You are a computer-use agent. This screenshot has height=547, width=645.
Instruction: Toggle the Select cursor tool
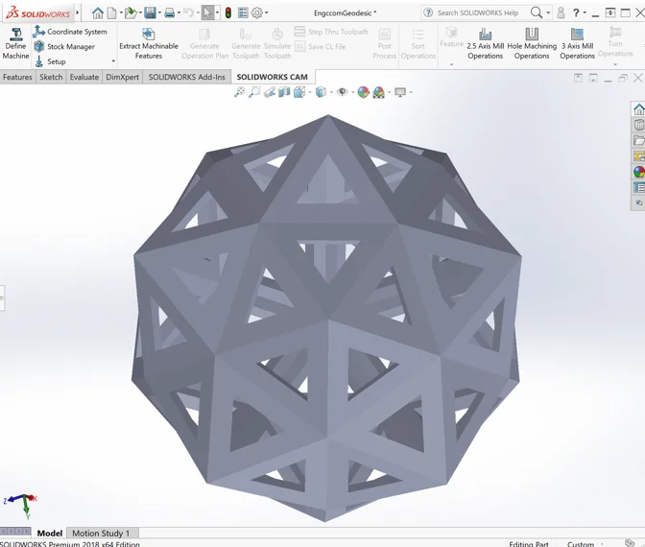pyautogui.click(x=207, y=13)
